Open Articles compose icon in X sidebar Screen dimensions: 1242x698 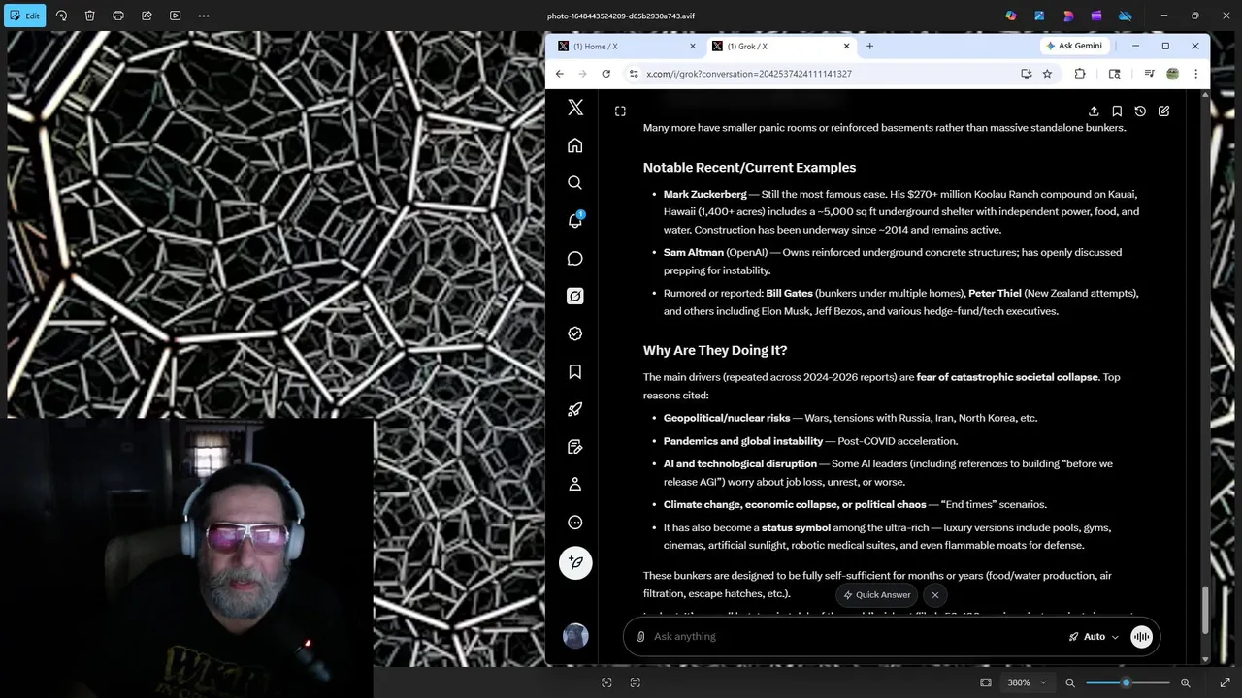[575, 447]
